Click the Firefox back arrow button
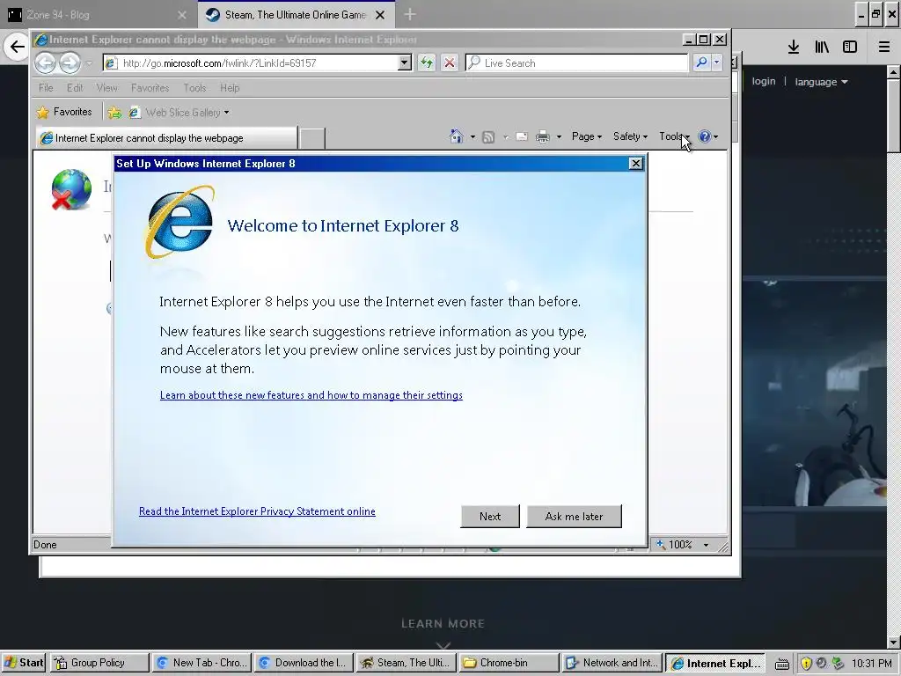 17,47
